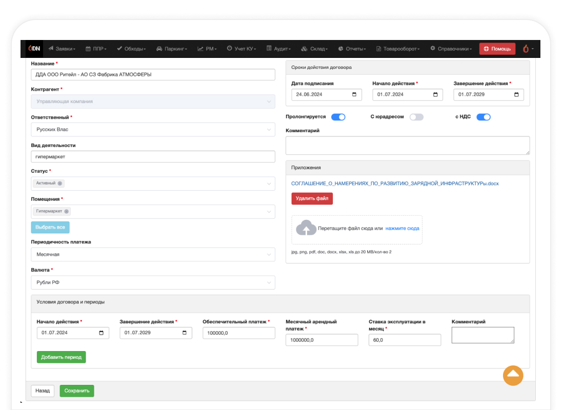Open the Заявки menu
The width and height of the screenshot is (564, 410).
pos(62,49)
